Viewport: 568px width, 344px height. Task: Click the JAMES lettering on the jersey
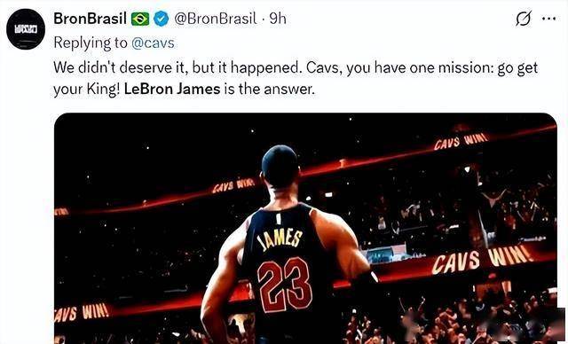280,238
